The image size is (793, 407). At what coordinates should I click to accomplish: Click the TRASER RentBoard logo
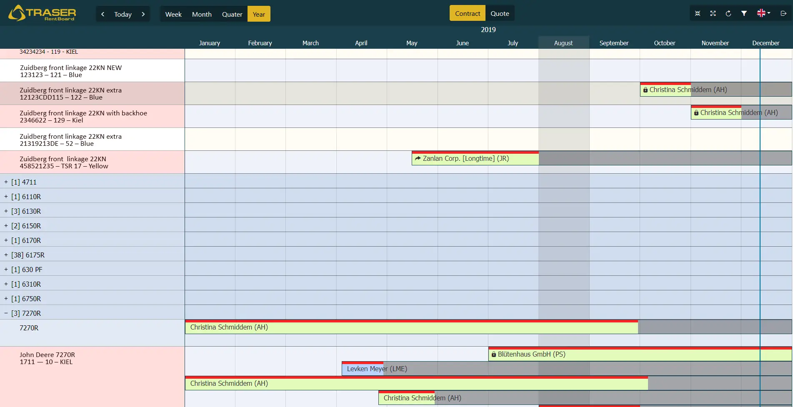(x=42, y=13)
